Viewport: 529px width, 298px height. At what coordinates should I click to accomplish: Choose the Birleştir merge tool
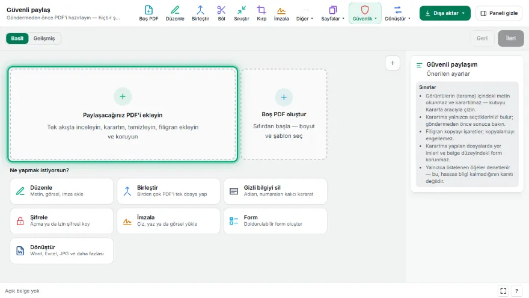pyautogui.click(x=200, y=13)
